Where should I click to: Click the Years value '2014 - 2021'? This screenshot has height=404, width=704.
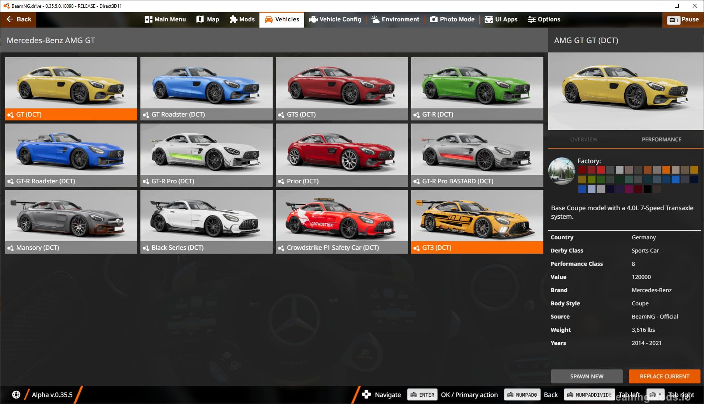[x=646, y=343]
